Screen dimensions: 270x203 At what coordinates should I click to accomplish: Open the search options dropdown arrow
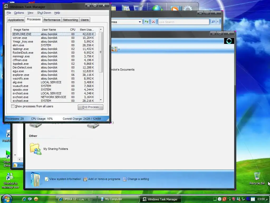[218, 22]
